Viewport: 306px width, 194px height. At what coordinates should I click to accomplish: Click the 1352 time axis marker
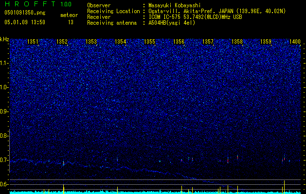62,41
